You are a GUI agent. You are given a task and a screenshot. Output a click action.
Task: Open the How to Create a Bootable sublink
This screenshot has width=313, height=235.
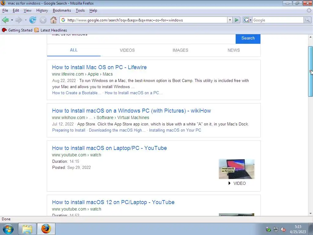pyautogui.click(x=77, y=93)
